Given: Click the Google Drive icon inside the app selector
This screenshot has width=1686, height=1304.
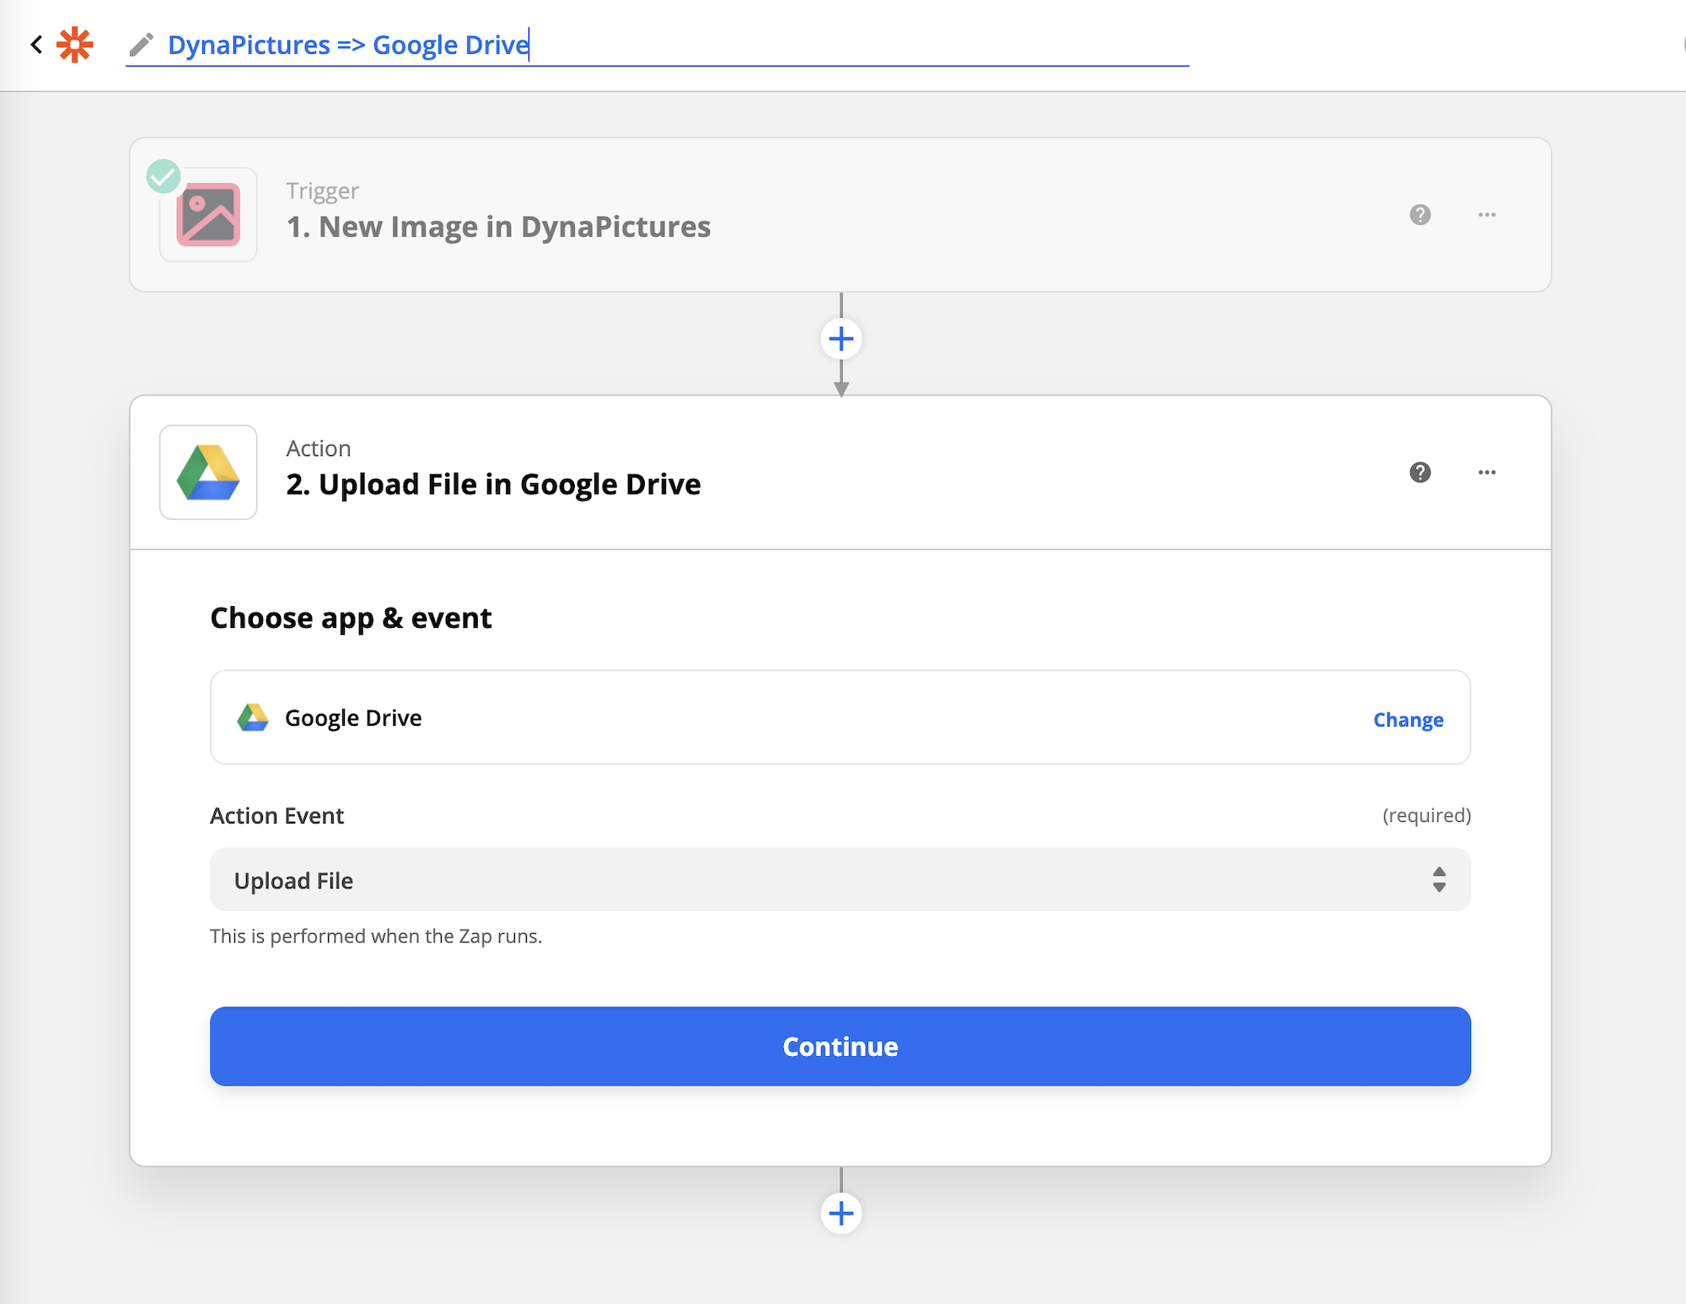Looking at the screenshot, I should point(251,716).
